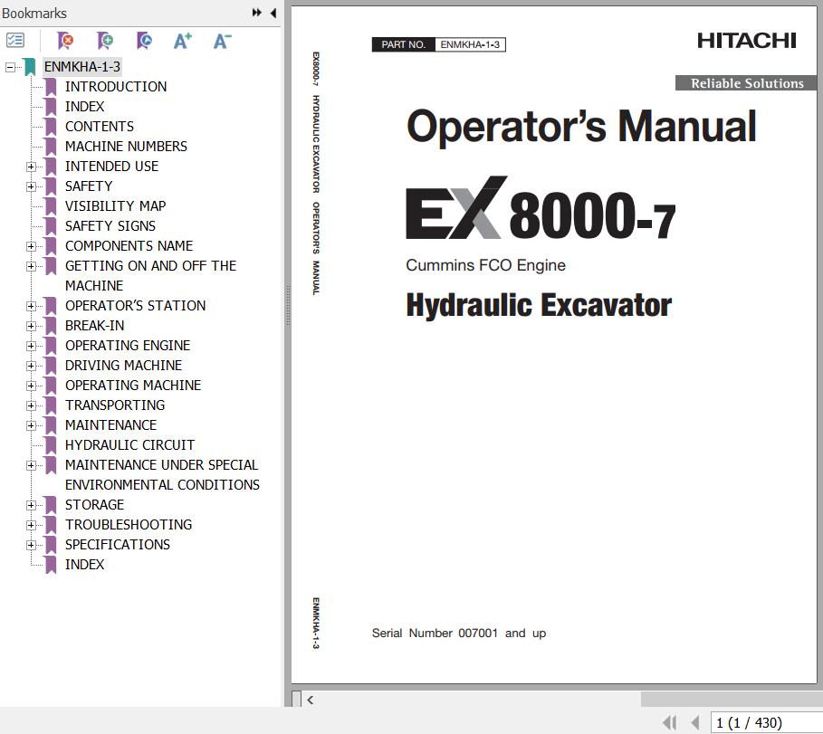Collapse the ENMKHA-1-3 root bookmark

coord(10,67)
